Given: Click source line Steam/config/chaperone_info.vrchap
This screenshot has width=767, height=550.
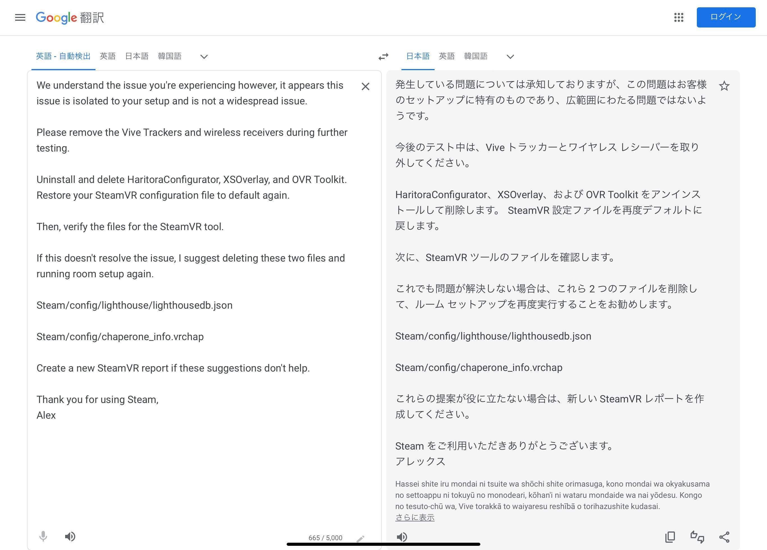Looking at the screenshot, I should point(120,337).
